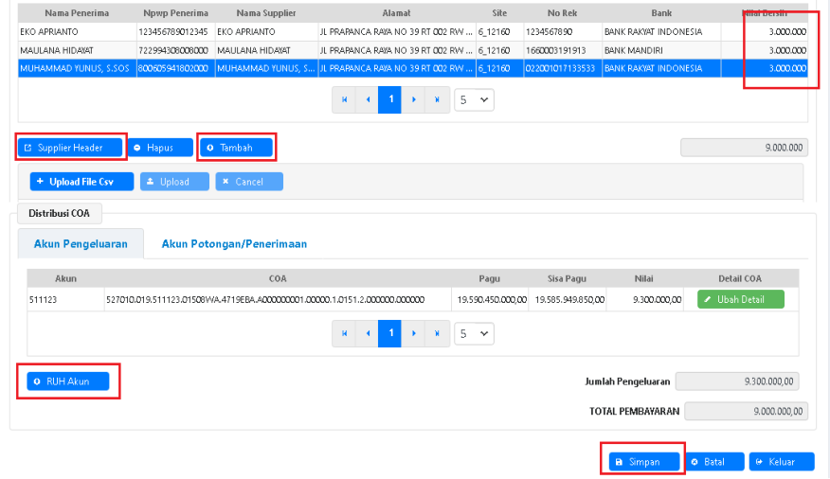This screenshot has width=830, height=479.
Task: Go to previous page in recipient table pager
Action: 367,99
